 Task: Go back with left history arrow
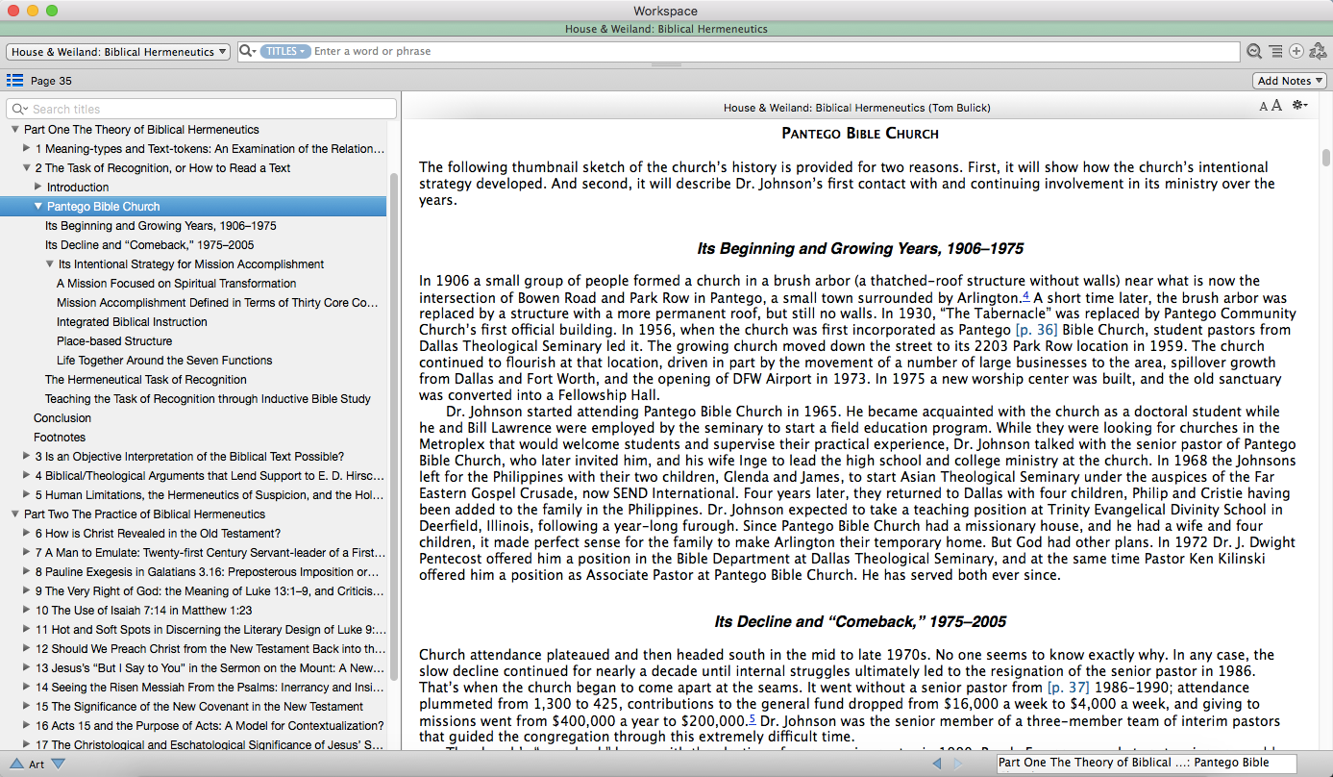coord(937,764)
